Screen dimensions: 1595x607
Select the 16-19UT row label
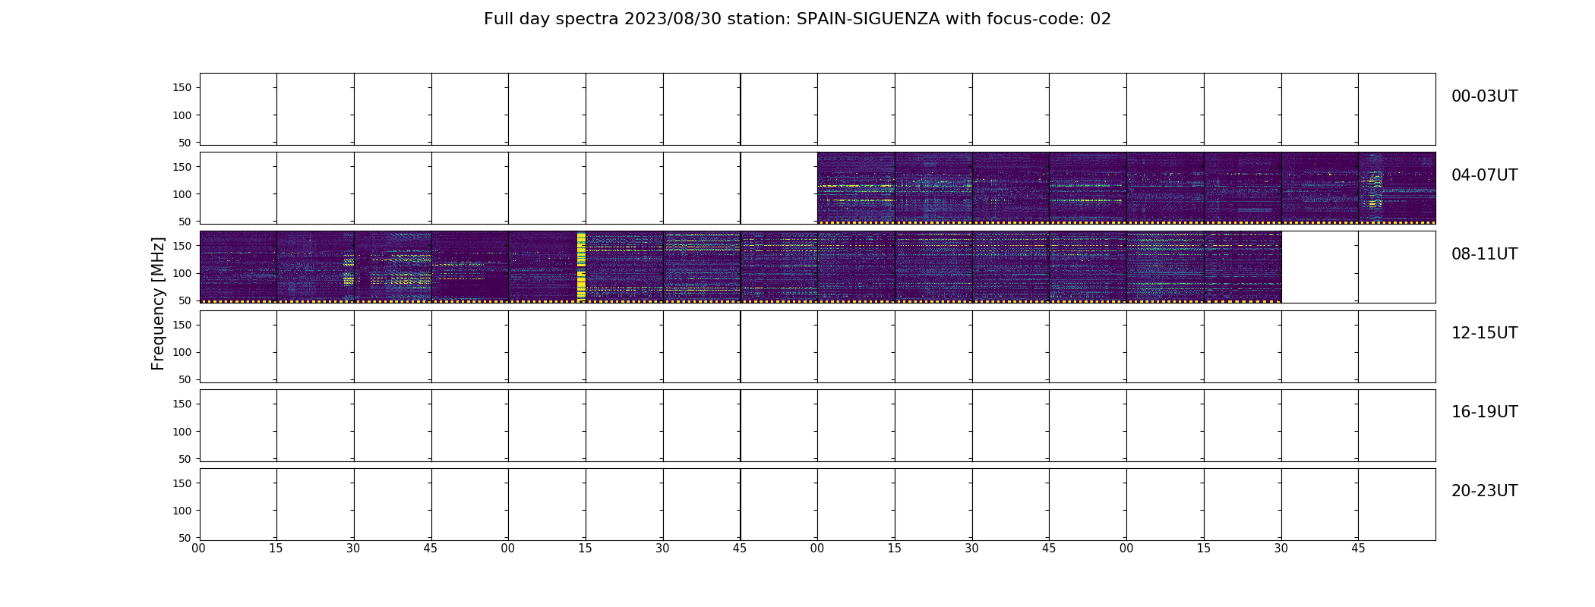1484,412
